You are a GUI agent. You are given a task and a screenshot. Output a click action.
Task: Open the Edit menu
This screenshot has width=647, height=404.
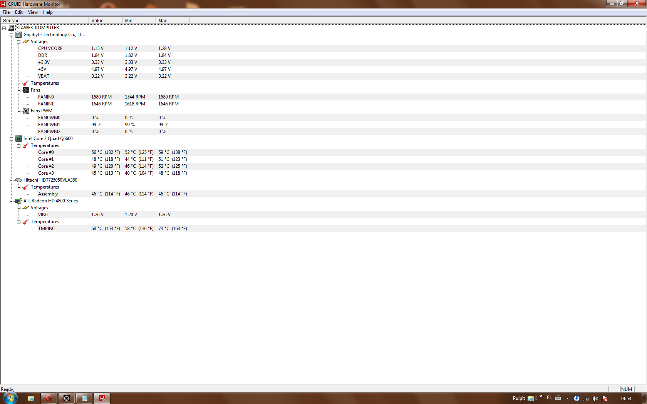(19, 12)
